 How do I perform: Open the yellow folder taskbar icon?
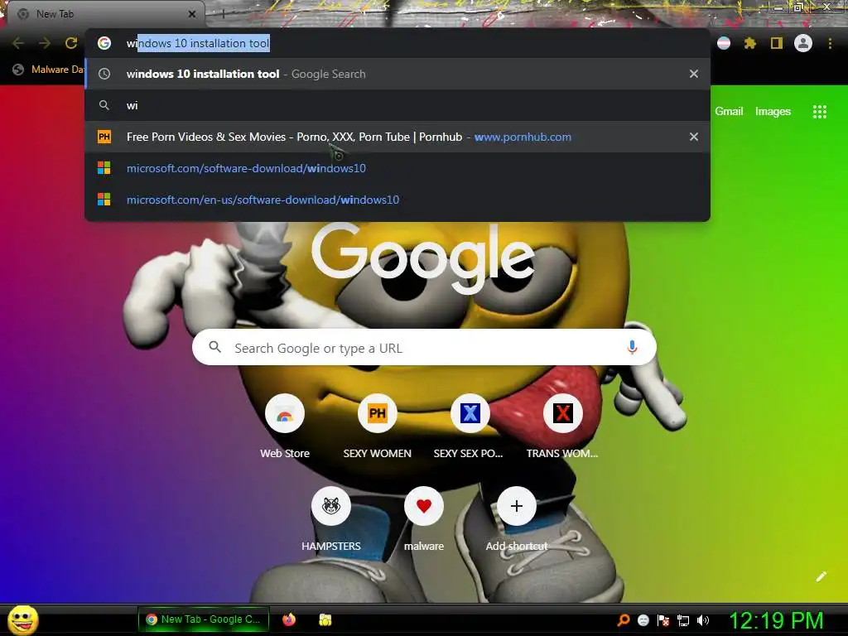click(x=325, y=619)
